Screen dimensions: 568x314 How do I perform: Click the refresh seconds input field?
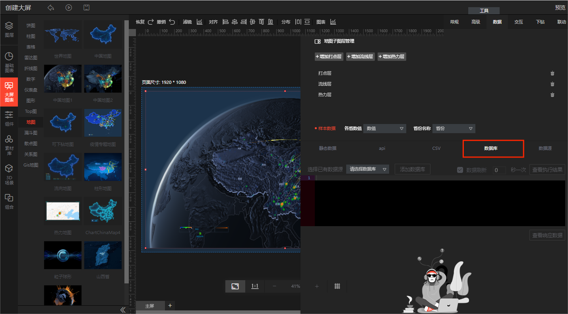[499, 170]
